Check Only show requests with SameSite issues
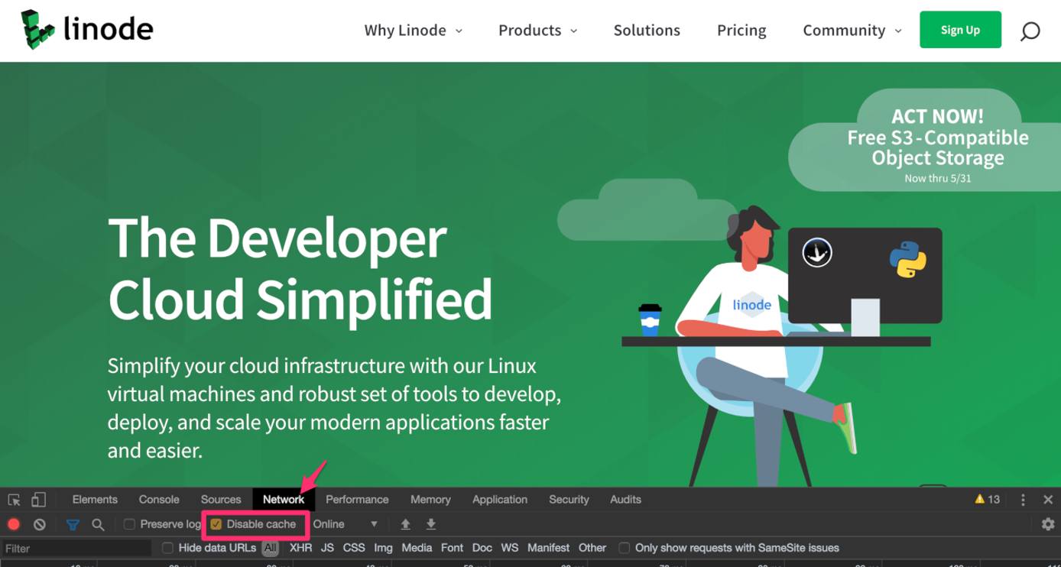 click(x=624, y=548)
